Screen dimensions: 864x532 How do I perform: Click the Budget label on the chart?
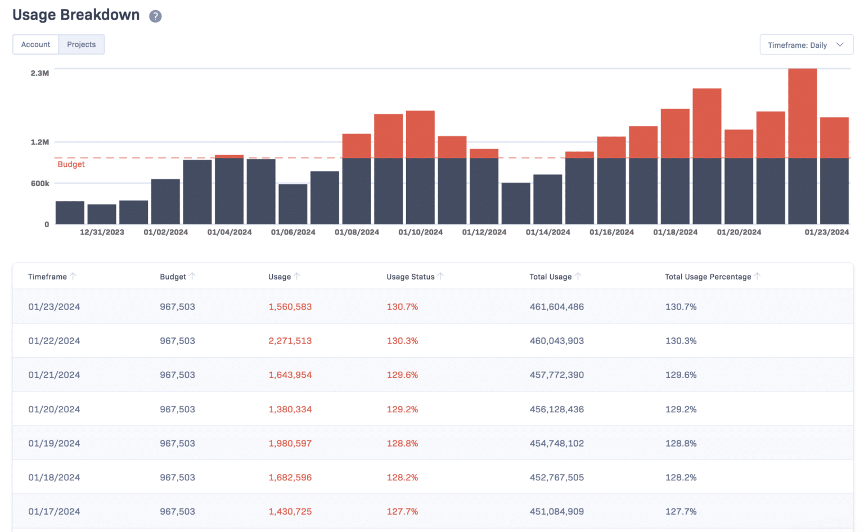coord(71,164)
